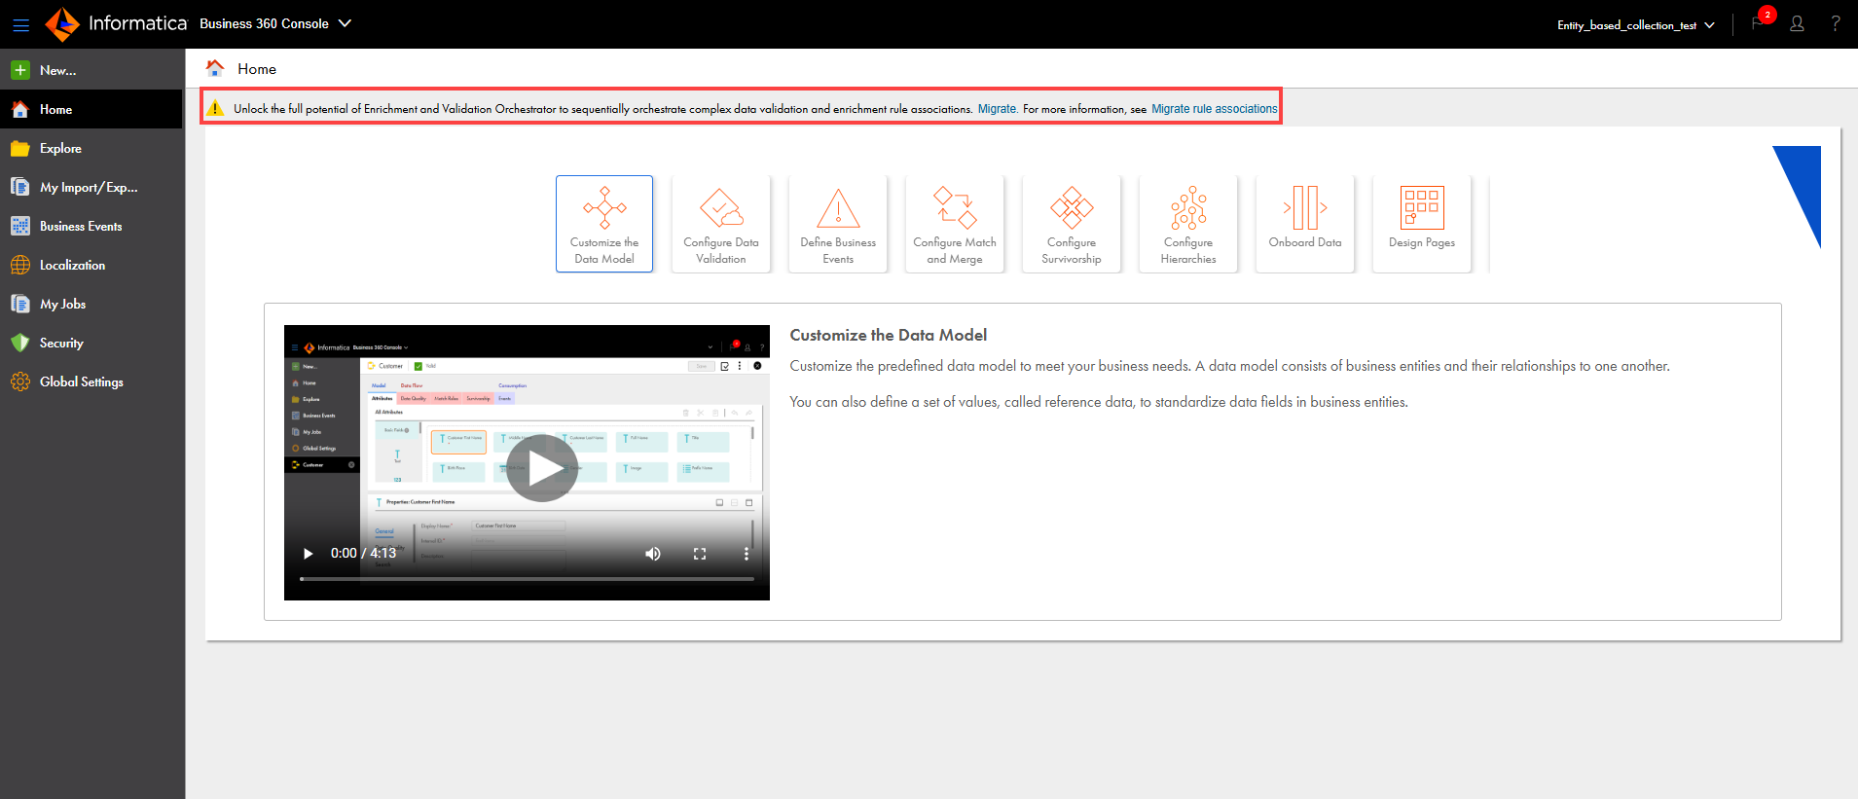
Task: Open Business Events in the sidebar
Action: point(91,226)
